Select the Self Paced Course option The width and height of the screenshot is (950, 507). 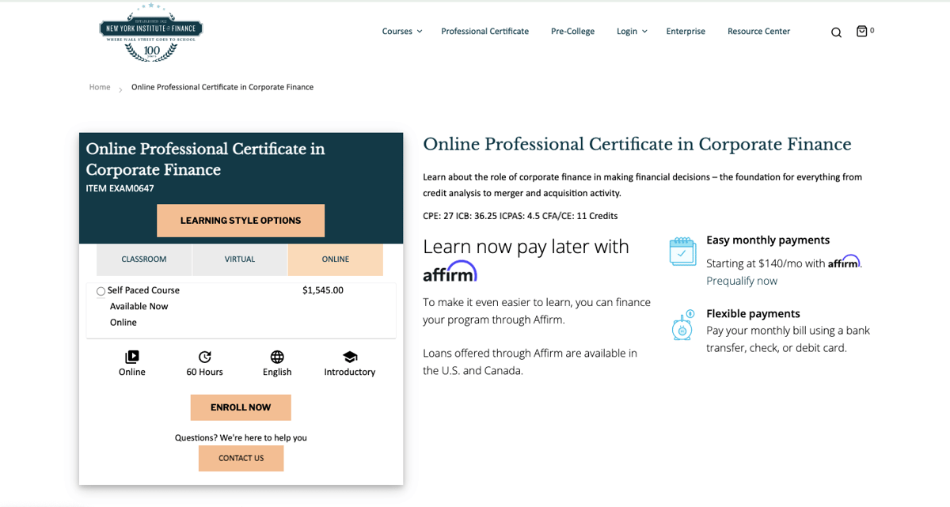pos(101,290)
